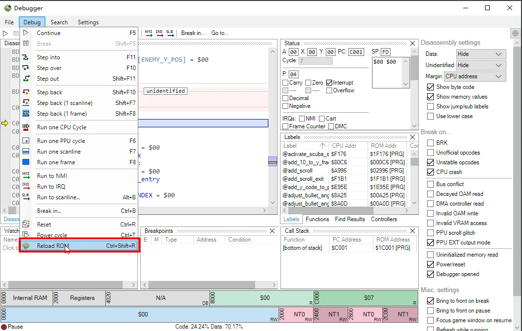Toggle the Zero flag checkbox
Viewport: 522px width, 331px height.
(308, 83)
